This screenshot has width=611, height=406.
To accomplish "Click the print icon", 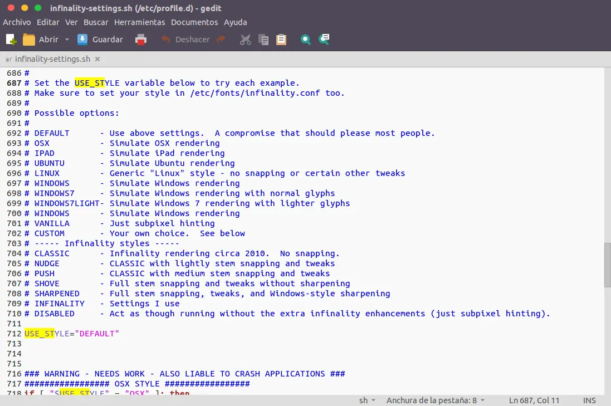I will (x=141, y=40).
